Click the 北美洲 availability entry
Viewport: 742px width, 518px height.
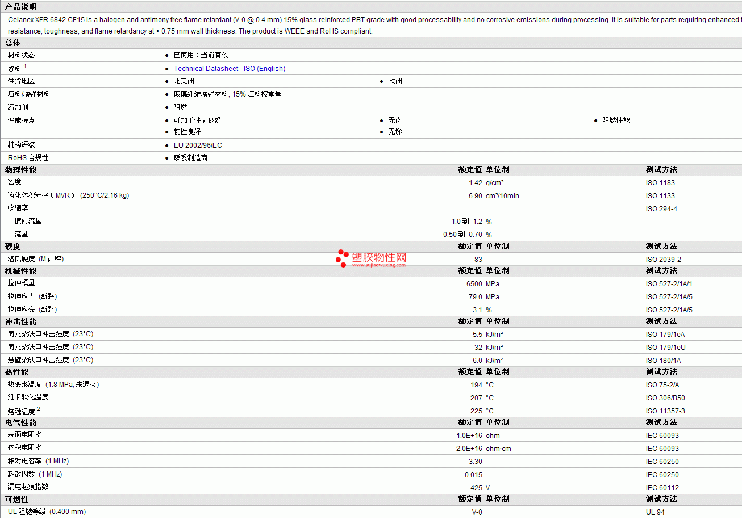[x=184, y=81]
